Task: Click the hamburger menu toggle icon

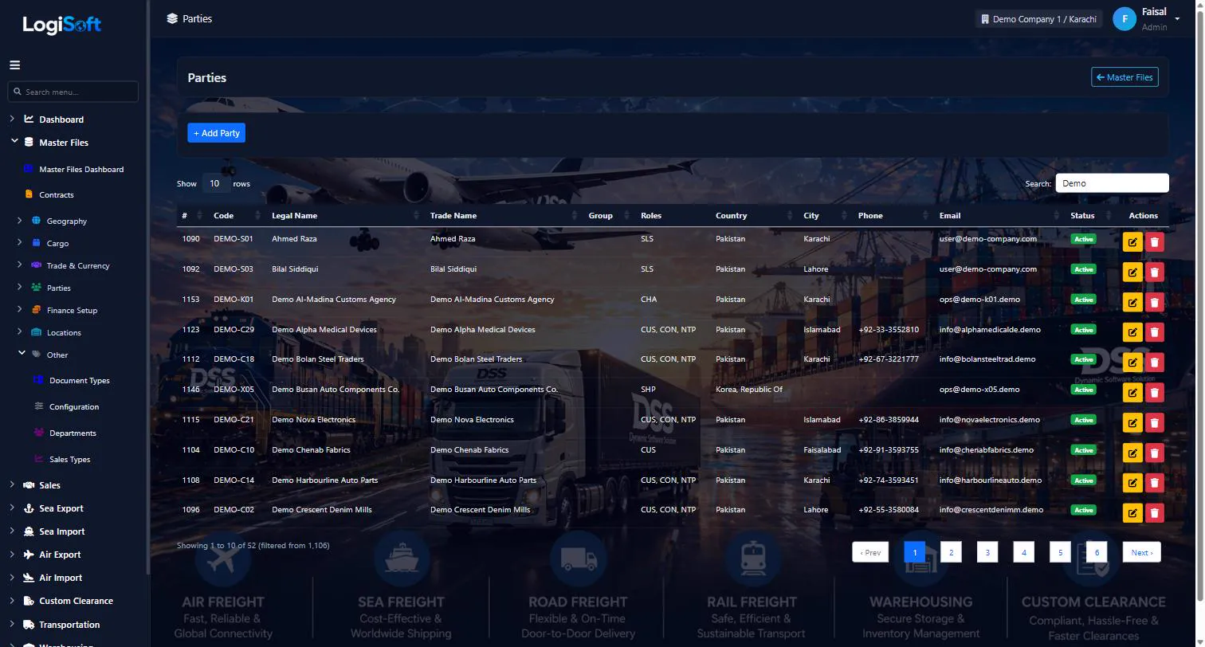Action: [14, 65]
